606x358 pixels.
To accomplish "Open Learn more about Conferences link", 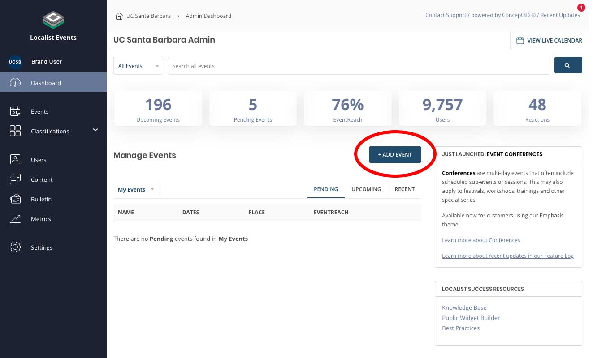I will (481, 240).
